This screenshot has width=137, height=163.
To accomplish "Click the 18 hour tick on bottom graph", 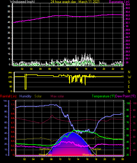I will tap(96, 159).
